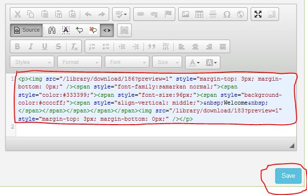The height and width of the screenshot is (195, 307).
Task: Click the QR code icon
Action: tap(124, 30)
